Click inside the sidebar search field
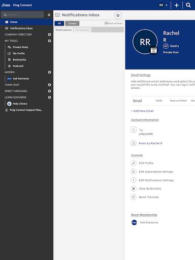195x260 pixels. click(22, 15)
